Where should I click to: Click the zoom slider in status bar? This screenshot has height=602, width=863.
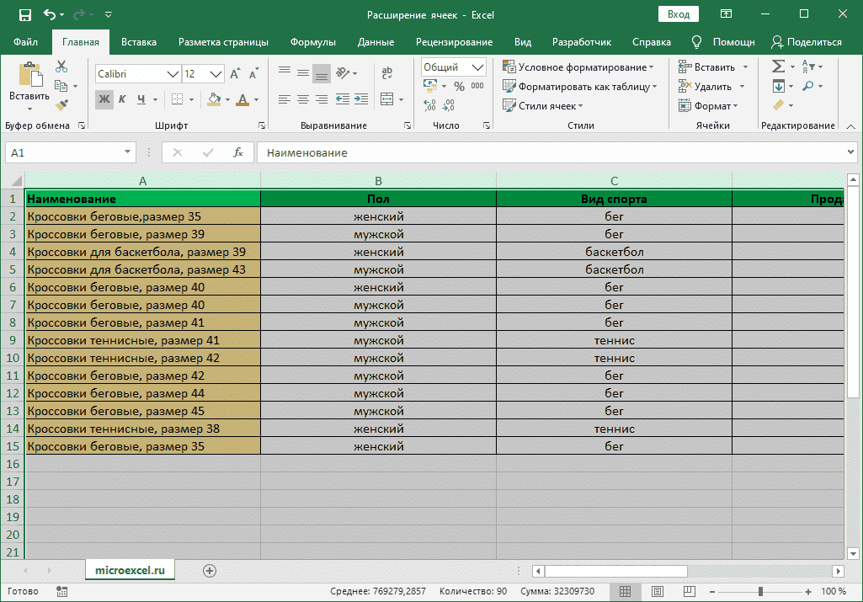click(x=760, y=591)
